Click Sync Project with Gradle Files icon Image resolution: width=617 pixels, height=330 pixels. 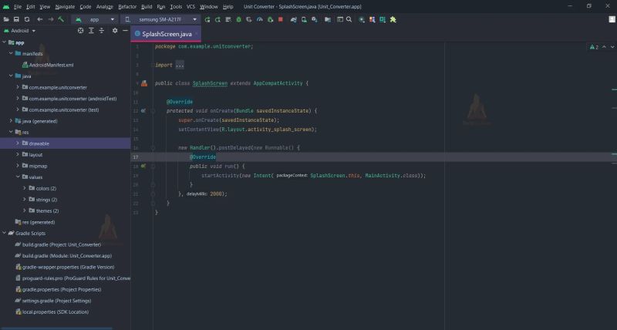(294, 19)
